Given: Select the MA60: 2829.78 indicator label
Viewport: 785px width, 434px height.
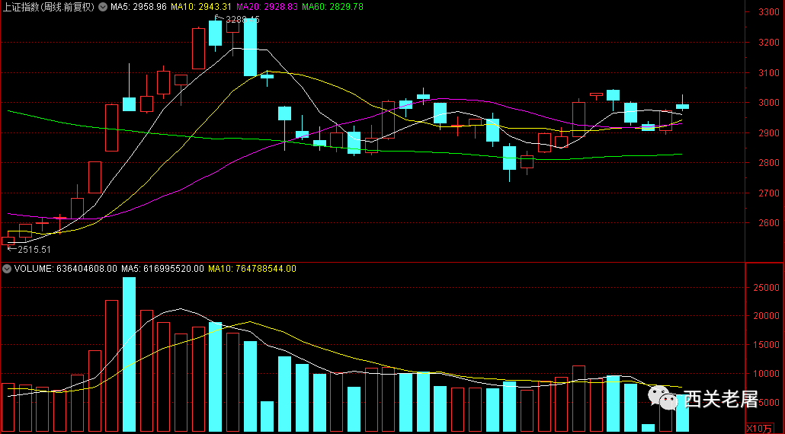Looking at the screenshot, I should [333, 7].
